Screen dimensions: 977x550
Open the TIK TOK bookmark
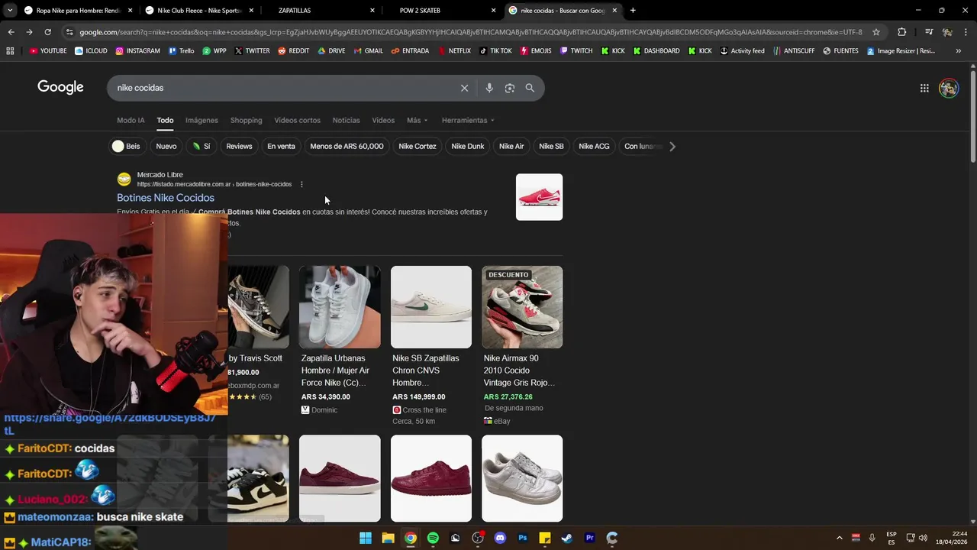point(495,51)
